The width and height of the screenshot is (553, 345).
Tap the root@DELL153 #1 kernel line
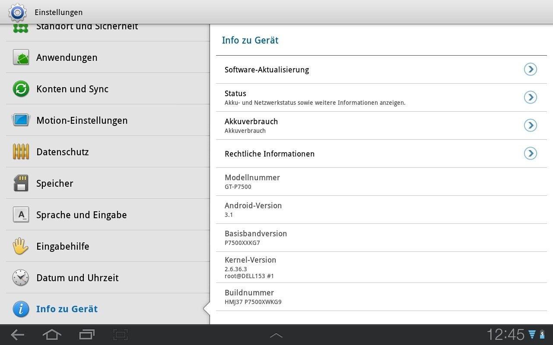249,276
